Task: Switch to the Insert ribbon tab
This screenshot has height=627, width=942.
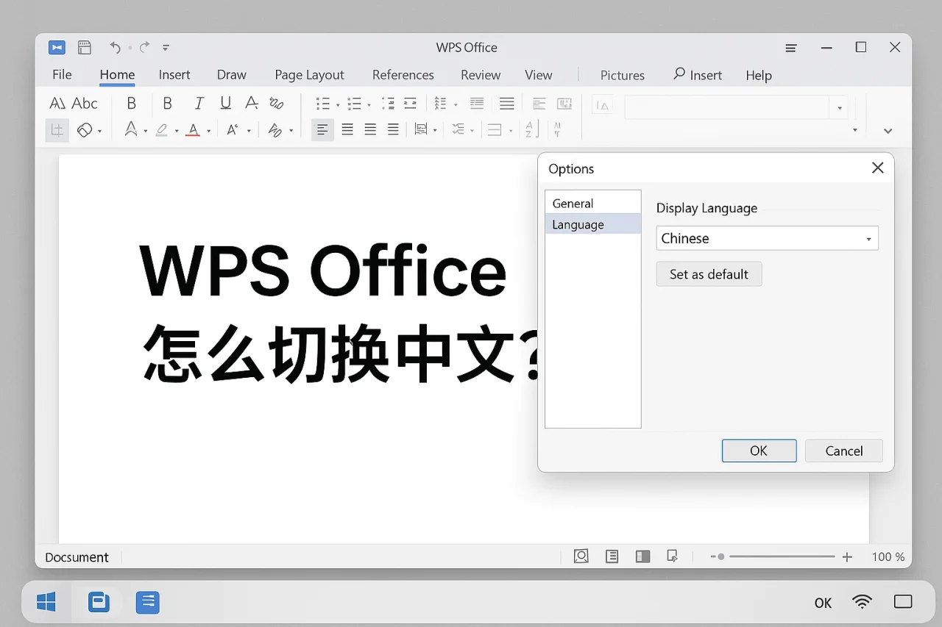Action: click(x=174, y=74)
